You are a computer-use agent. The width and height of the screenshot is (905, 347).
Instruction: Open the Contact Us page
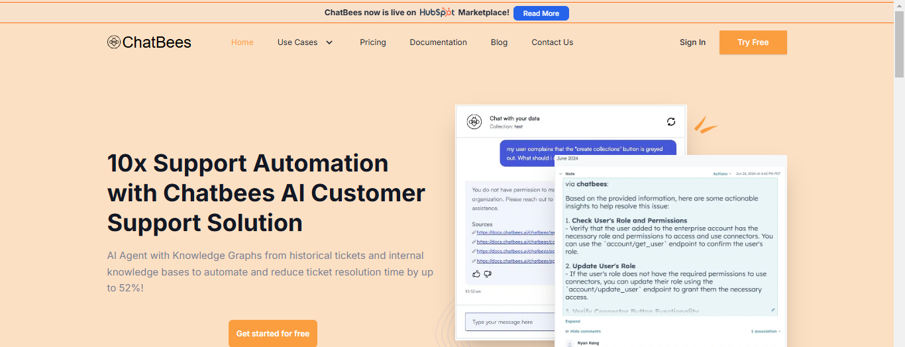552,42
